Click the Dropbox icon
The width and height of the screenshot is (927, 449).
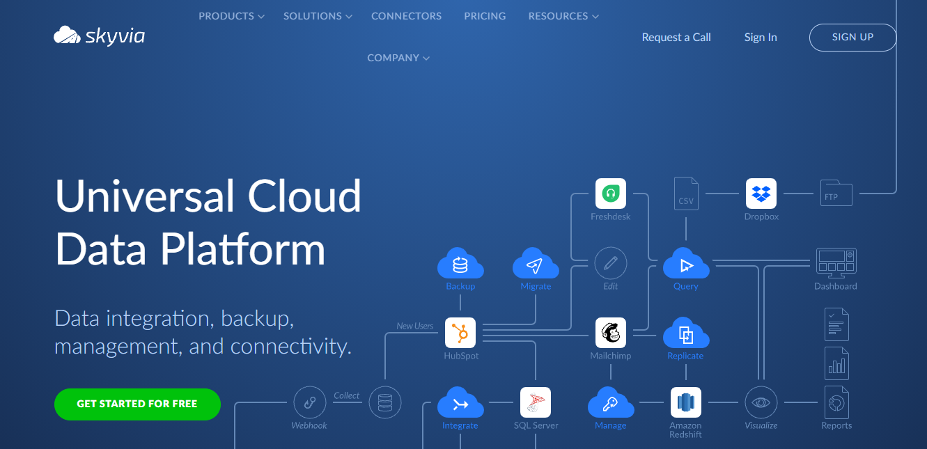(x=761, y=194)
